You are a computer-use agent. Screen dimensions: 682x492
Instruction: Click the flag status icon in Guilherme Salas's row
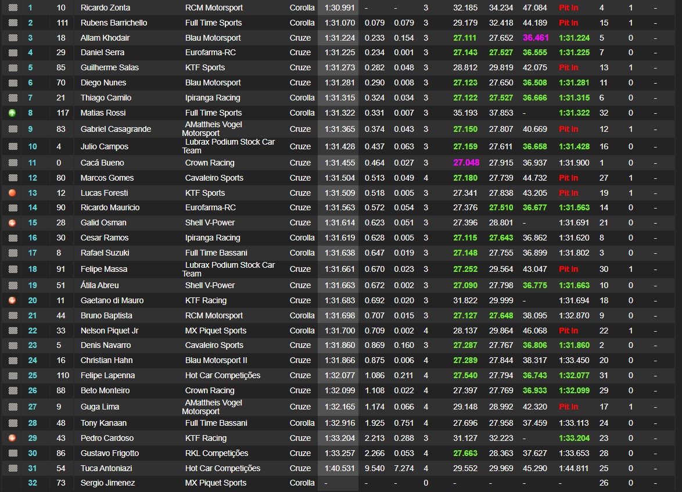pyautogui.click(x=13, y=67)
